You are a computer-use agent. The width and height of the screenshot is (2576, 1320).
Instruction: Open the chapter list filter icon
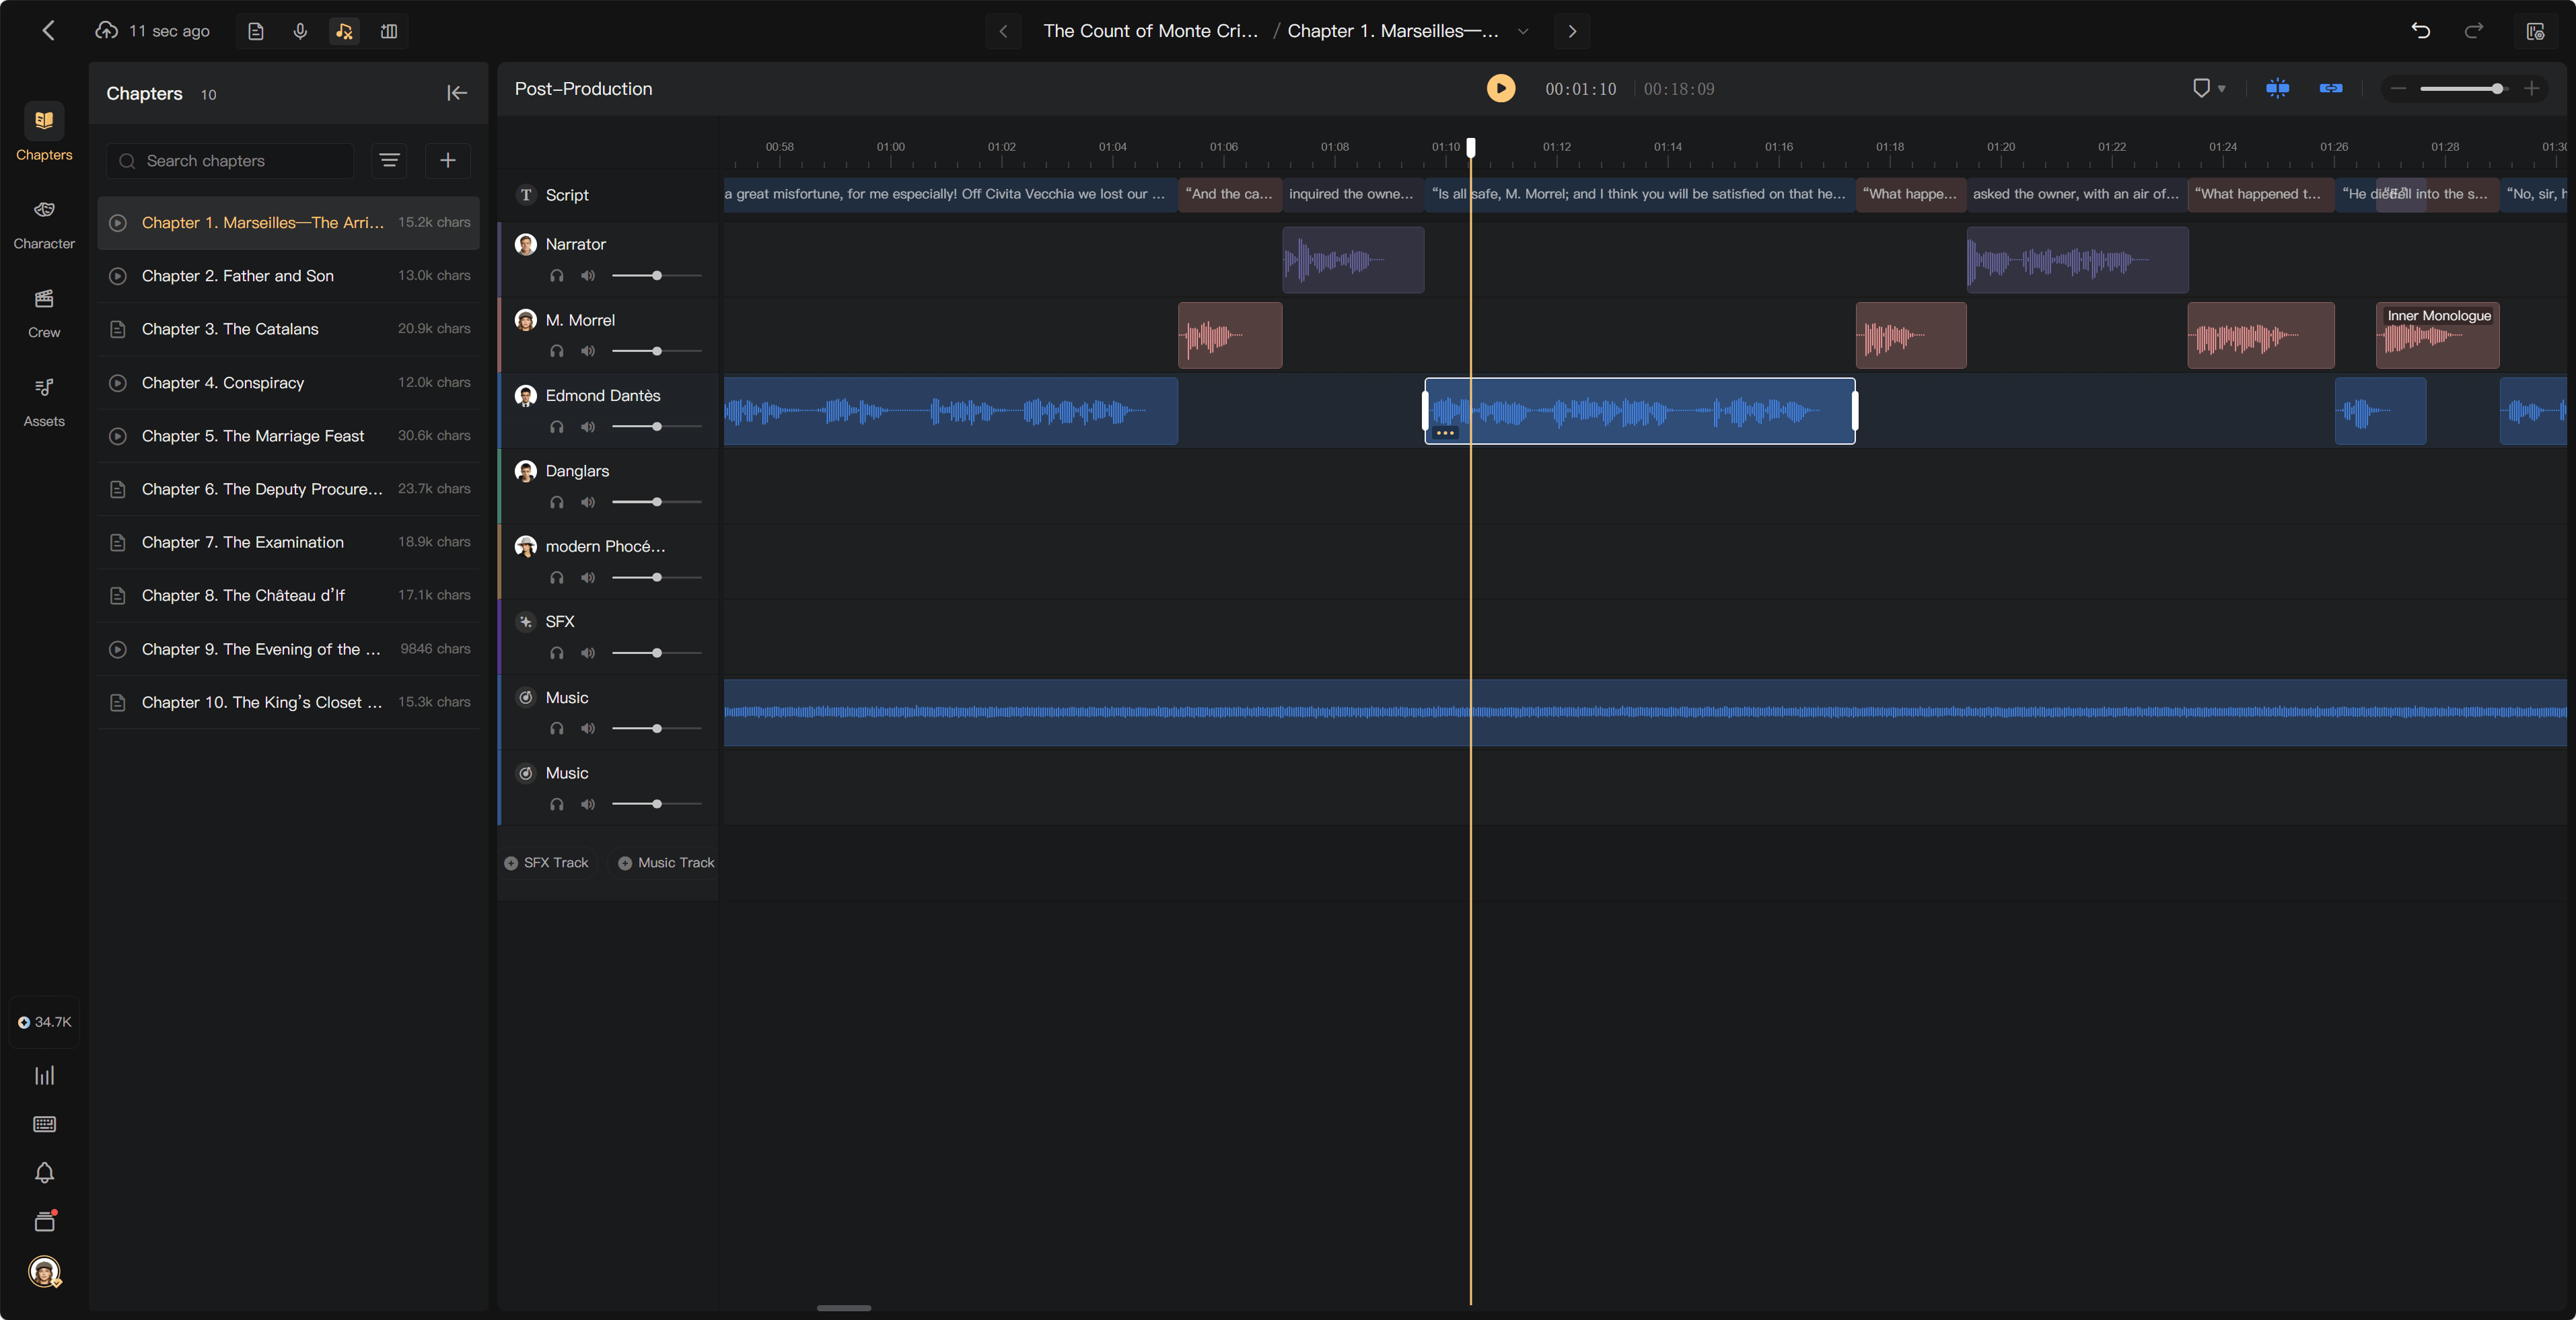click(389, 160)
